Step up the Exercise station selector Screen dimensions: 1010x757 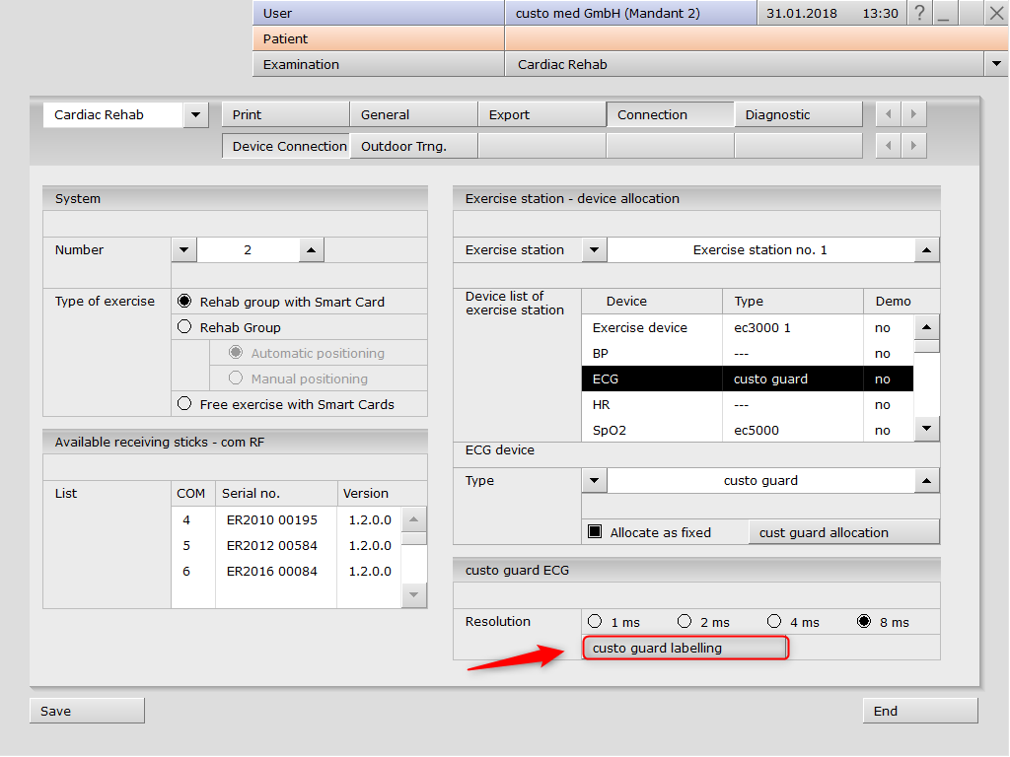tap(927, 249)
